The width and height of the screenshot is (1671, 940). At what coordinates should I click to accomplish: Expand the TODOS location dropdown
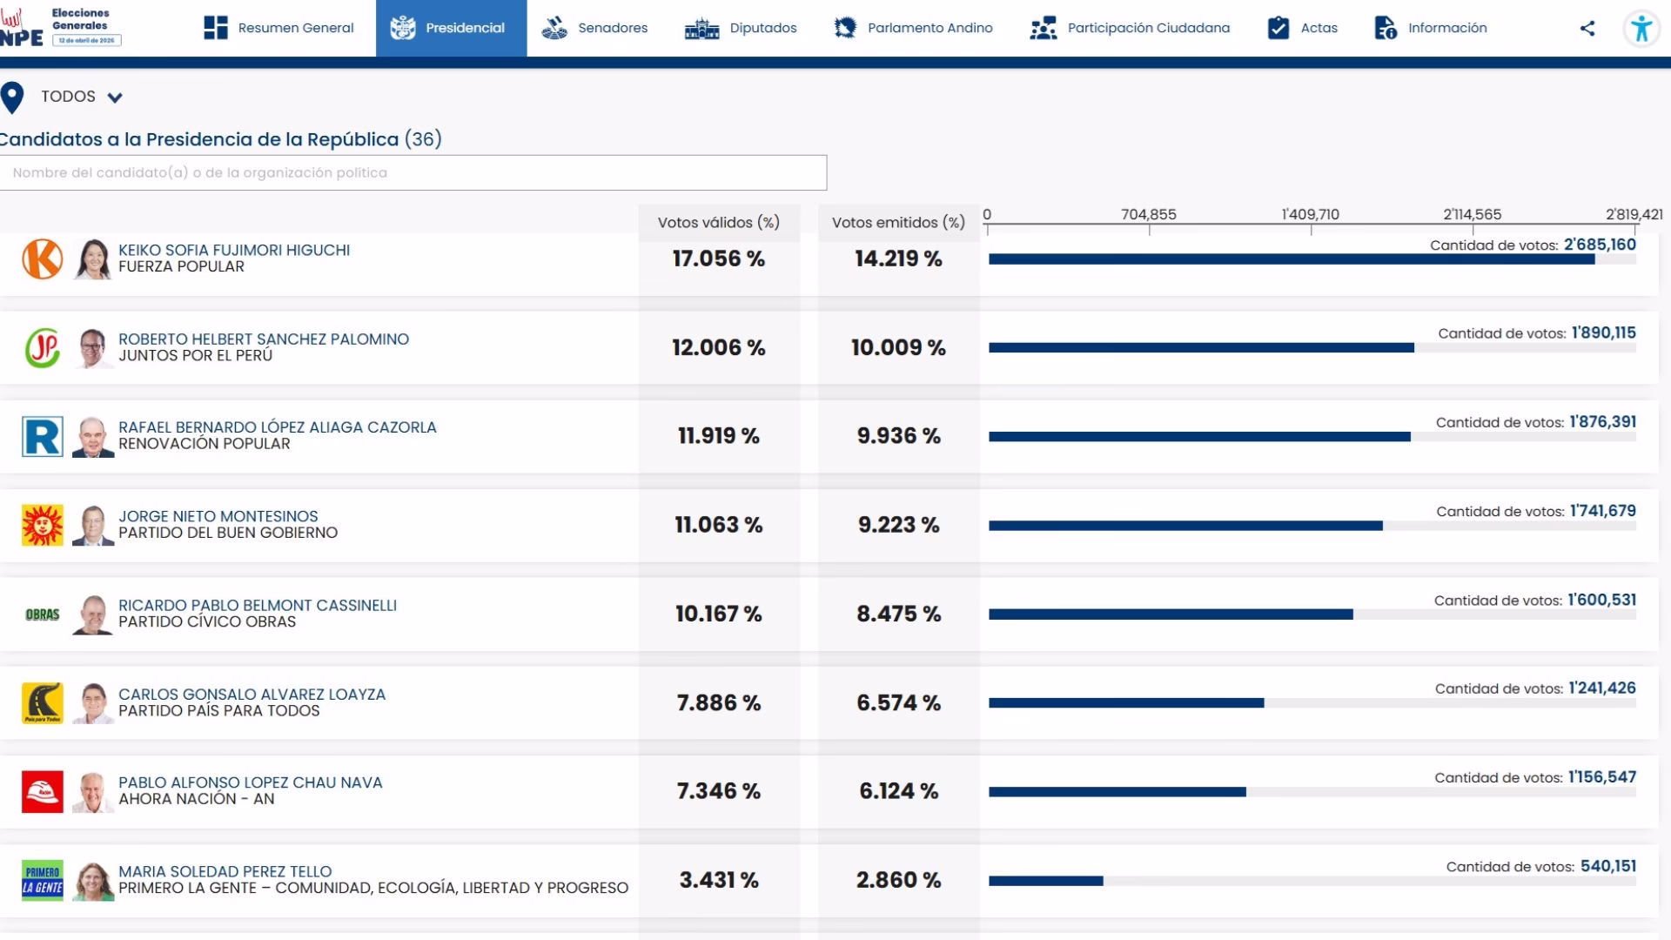click(x=82, y=97)
